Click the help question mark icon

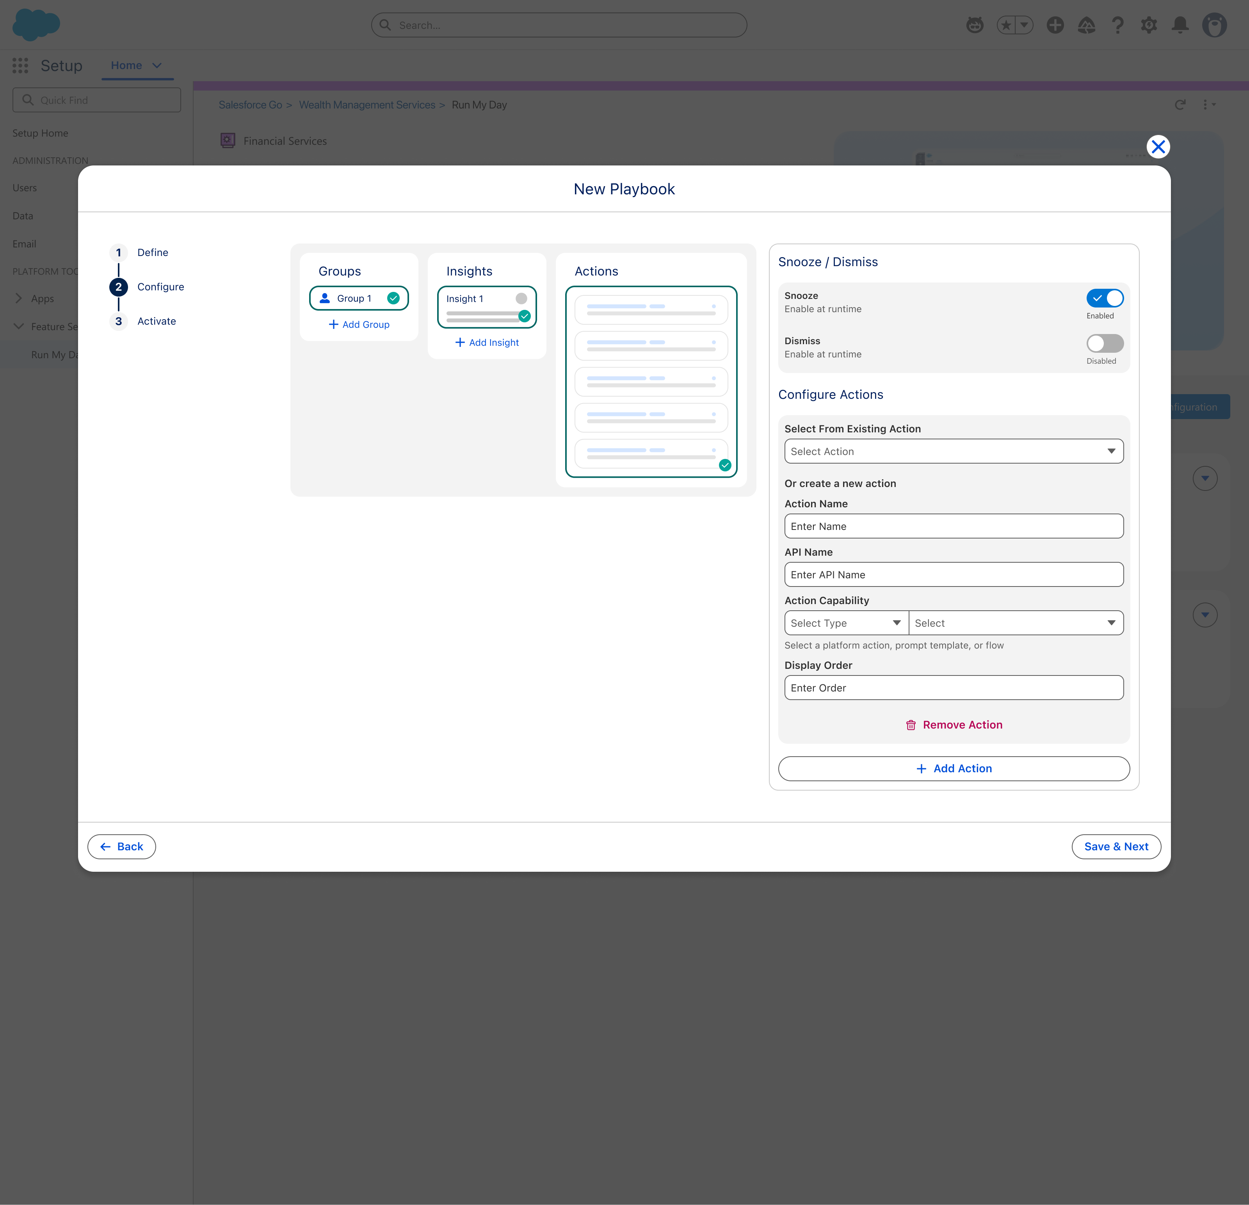1118,25
